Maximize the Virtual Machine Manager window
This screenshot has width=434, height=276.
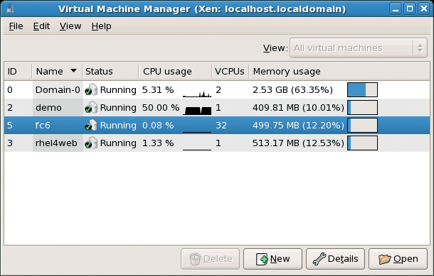point(410,9)
